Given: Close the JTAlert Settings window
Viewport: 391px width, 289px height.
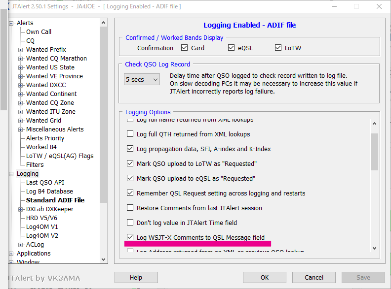Looking at the screenshot, I should tap(379, 6).
